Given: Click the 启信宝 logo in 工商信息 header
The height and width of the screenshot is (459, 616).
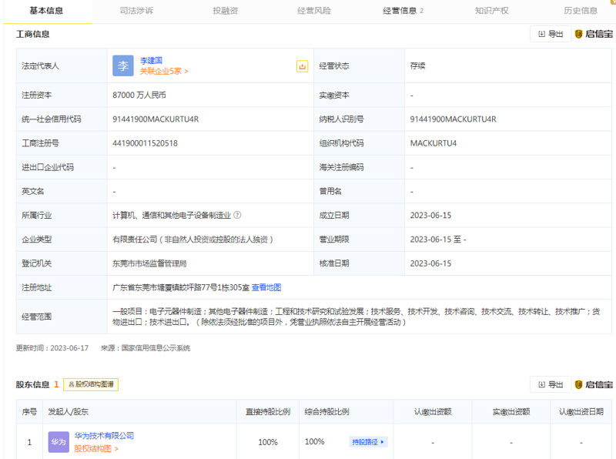Looking at the screenshot, I should click(594, 34).
